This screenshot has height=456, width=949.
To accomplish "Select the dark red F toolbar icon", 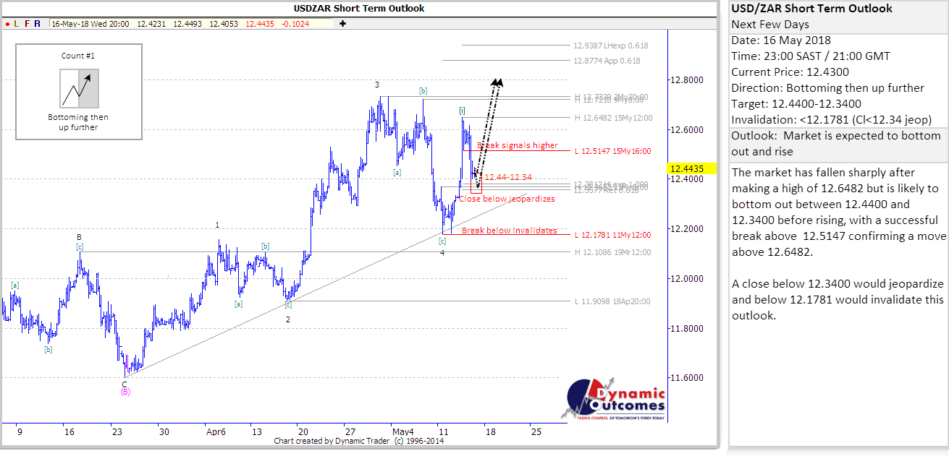I will pyautogui.click(x=27, y=24).
